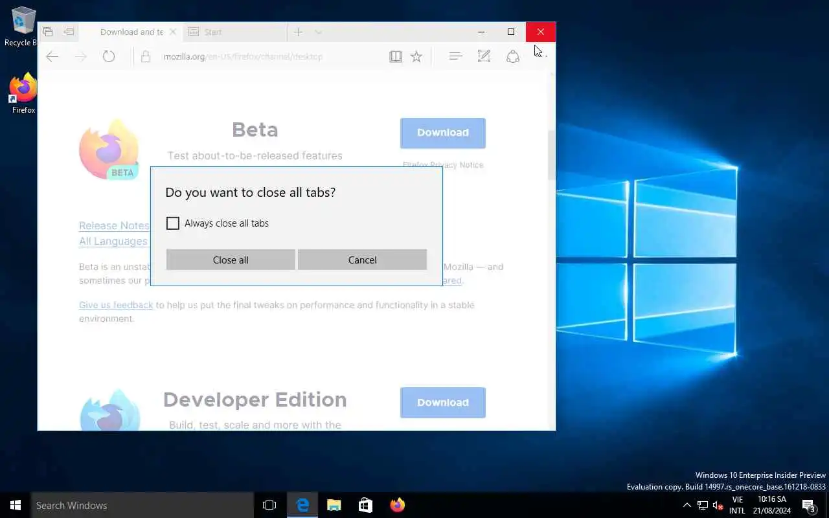The image size is (829, 518).
Task: Open the Windows Start menu
Action: tap(16, 505)
